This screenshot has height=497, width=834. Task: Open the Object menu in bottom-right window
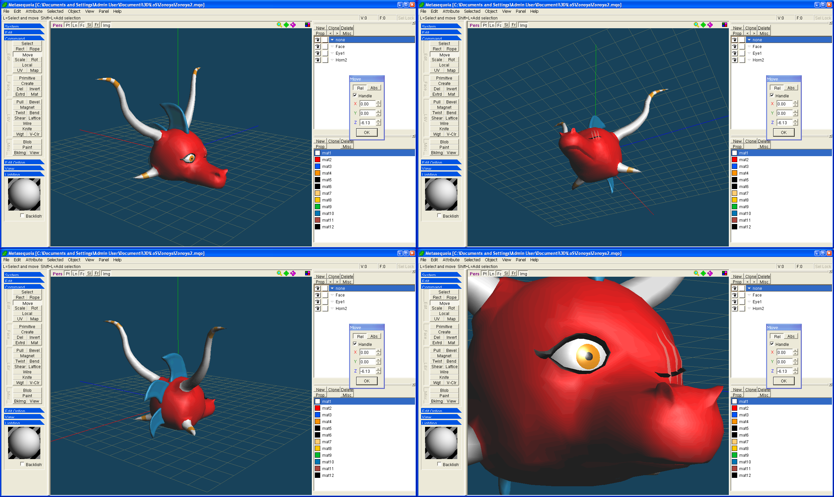tap(491, 260)
